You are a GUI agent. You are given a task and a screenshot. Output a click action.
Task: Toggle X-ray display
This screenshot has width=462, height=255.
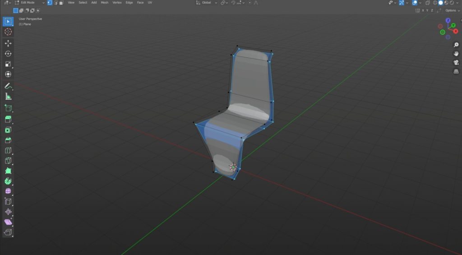pyautogui.click(x=428, y=3)
